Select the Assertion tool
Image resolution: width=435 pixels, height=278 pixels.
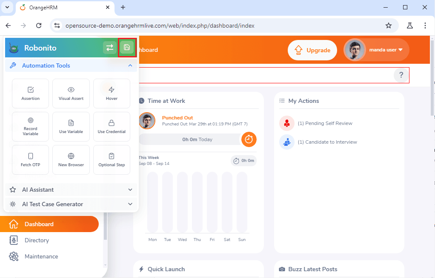(31, 94)
